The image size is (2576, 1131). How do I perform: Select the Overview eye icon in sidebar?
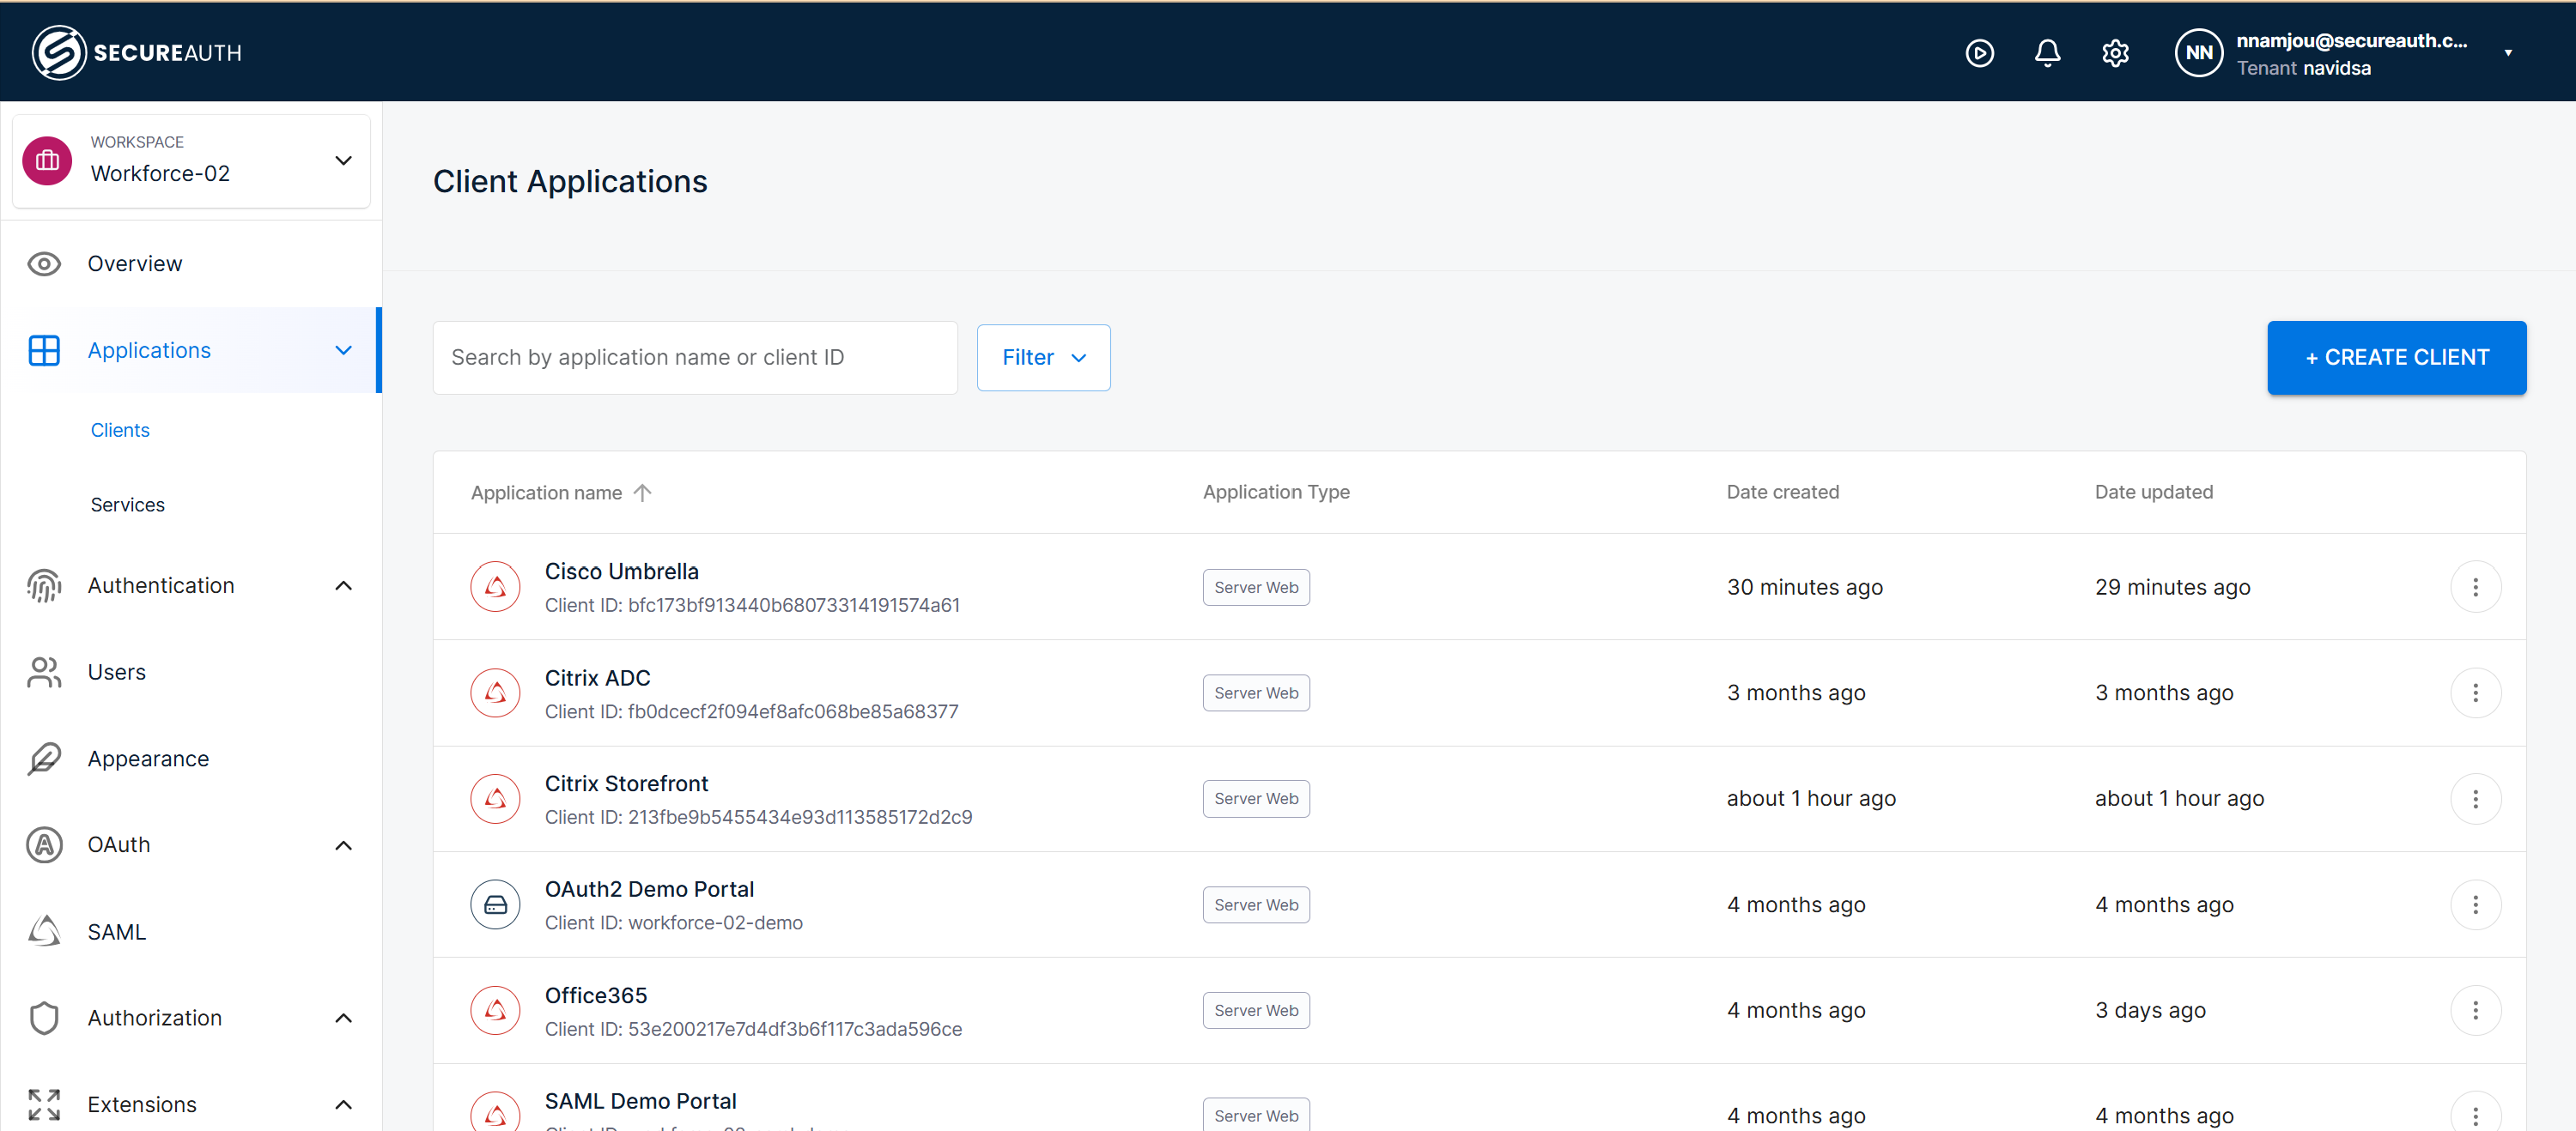[x=43, y=263]
